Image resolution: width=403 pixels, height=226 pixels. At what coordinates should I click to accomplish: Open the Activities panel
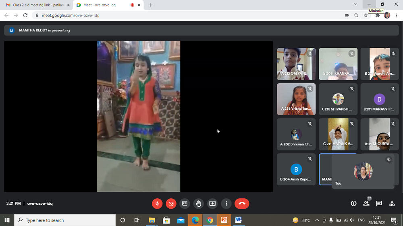point(392,203)
